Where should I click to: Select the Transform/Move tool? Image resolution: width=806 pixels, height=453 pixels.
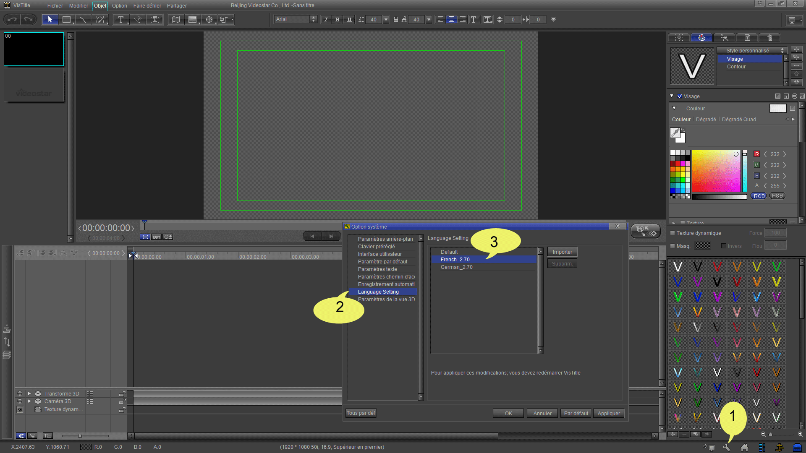click(49, 20)
